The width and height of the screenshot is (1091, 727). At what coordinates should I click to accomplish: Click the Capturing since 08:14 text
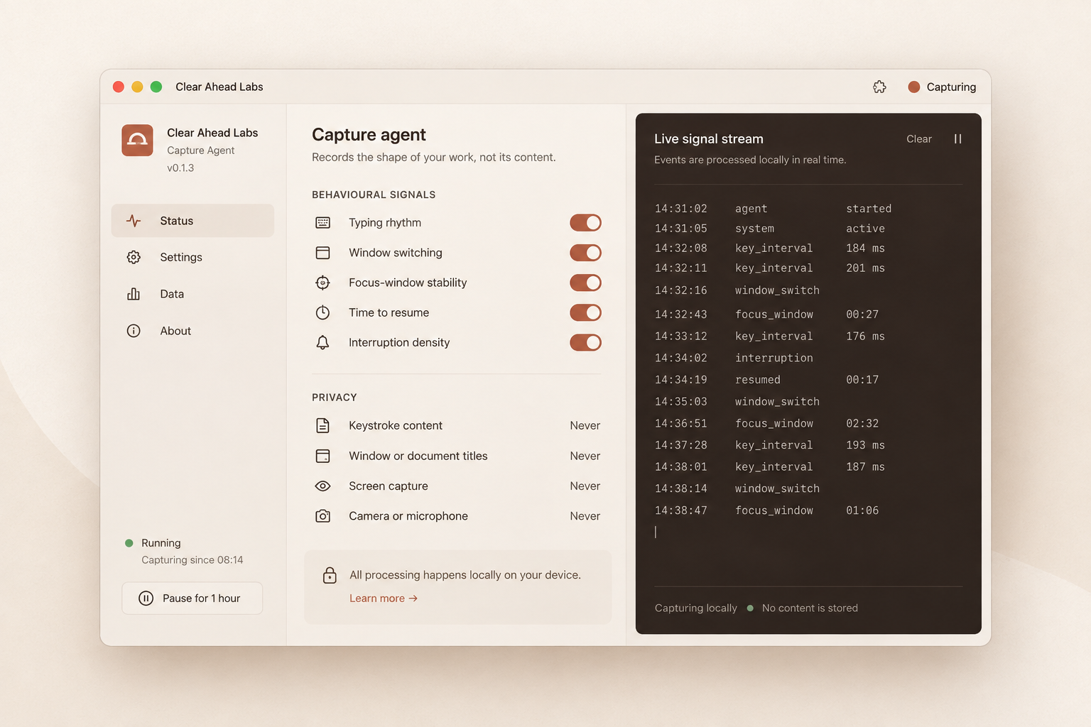192,560
